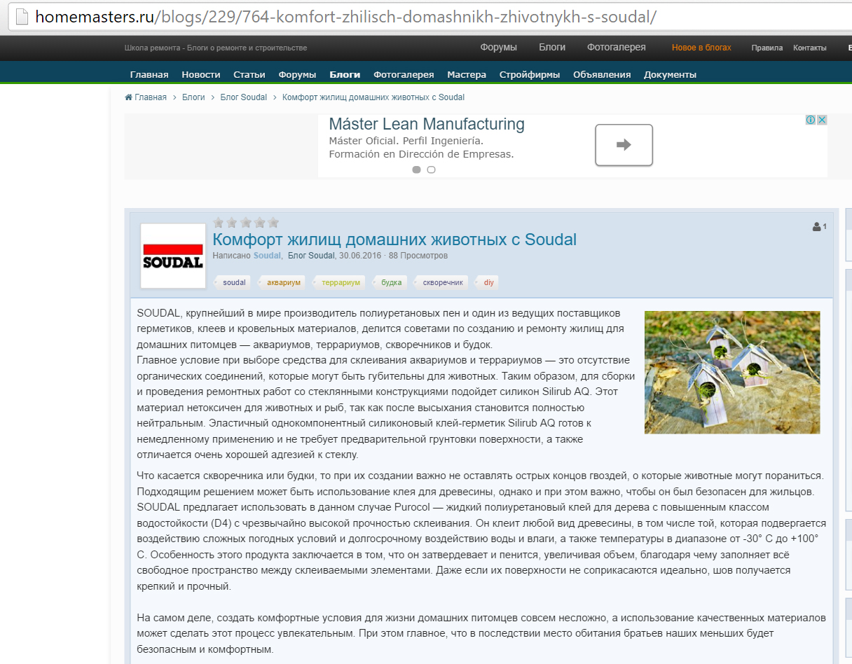
Task: Select second ad carousel dot
Action: click(431, 170)
